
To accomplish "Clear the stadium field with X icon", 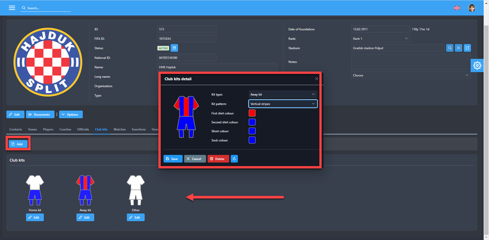I will [x=458, y=48].
